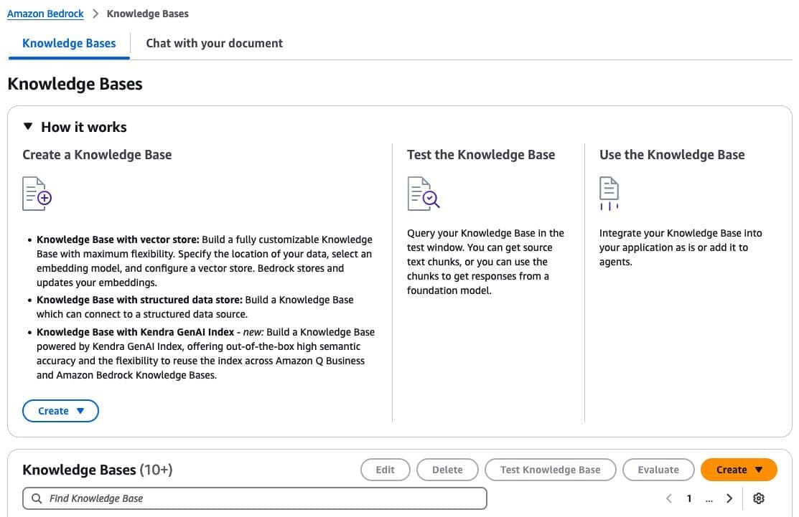
Task: Open the outlined Create dropdown under How it works
Action: [x=60, y=411]
